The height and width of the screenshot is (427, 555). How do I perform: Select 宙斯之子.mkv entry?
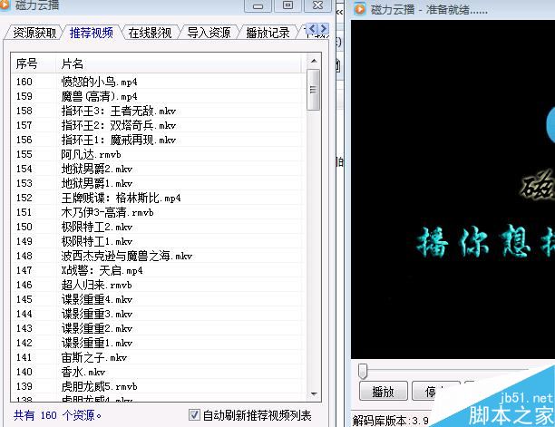click(x=158, y=357)
